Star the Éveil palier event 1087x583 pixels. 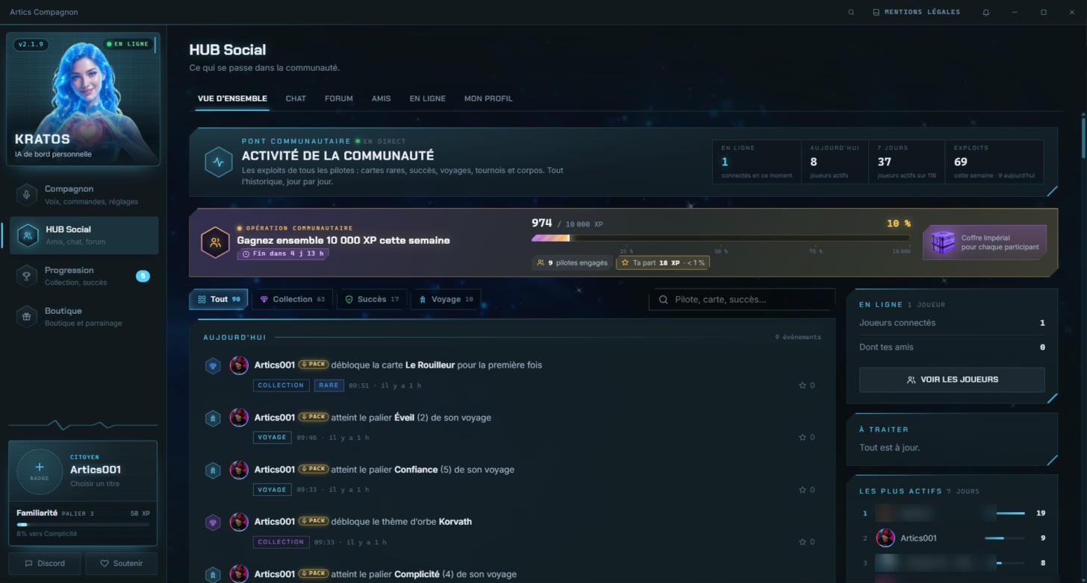[x=807, y=438]
